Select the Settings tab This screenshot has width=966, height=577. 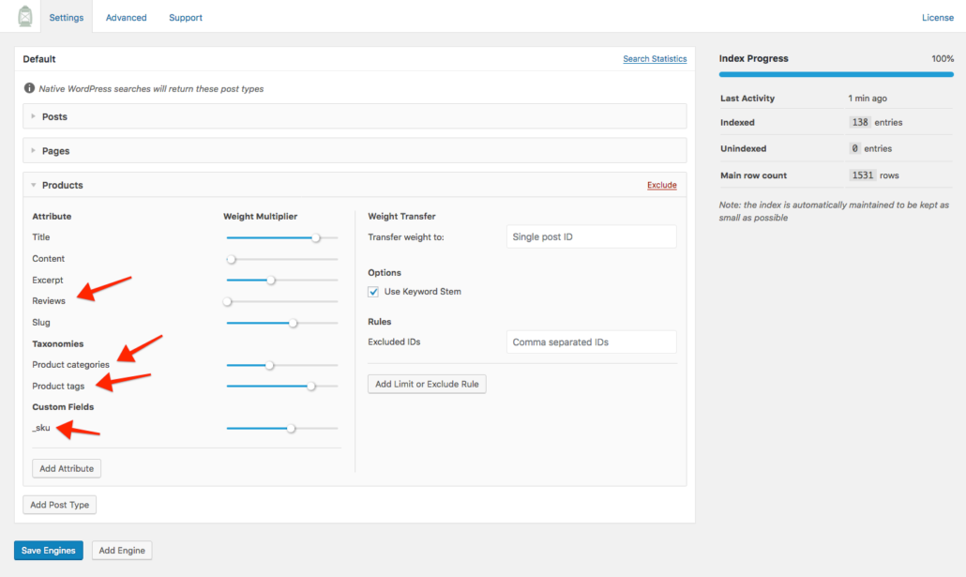[x=66, y=17]
